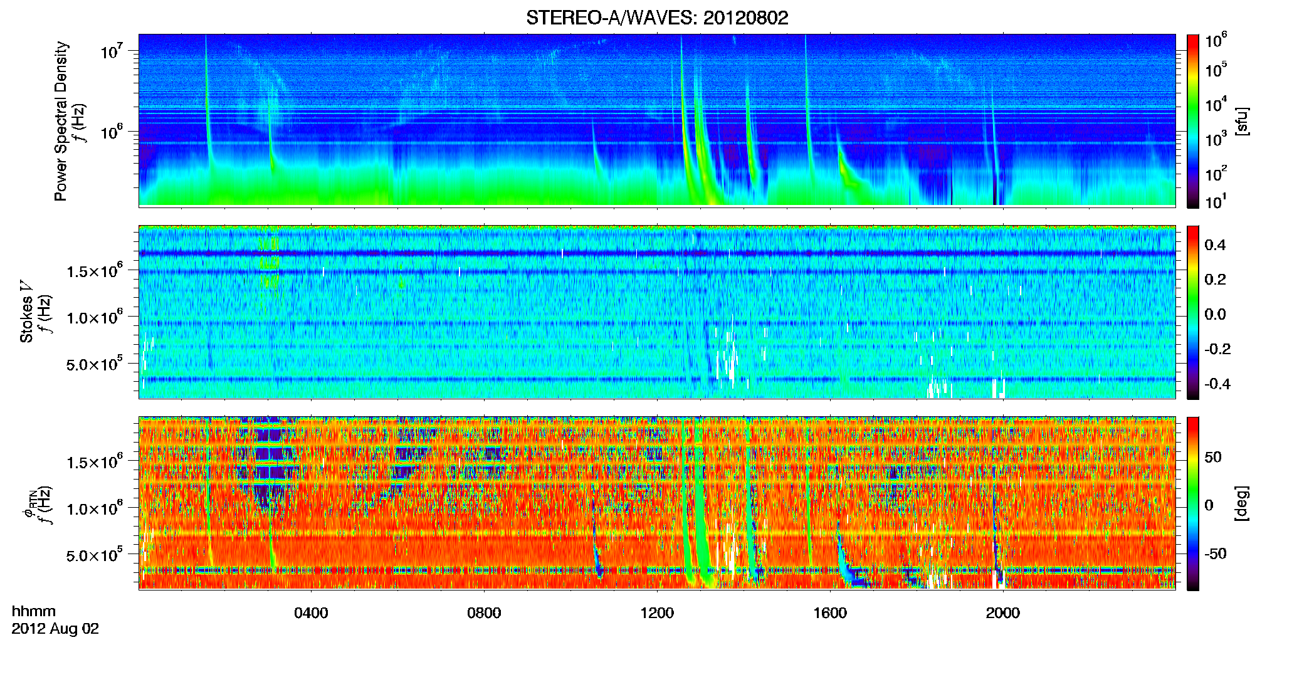The height and width of the screenshot is (677, 1314).
Task: Click the -0.2 label on the Stokes color bar
Action: click(1217, 349)
